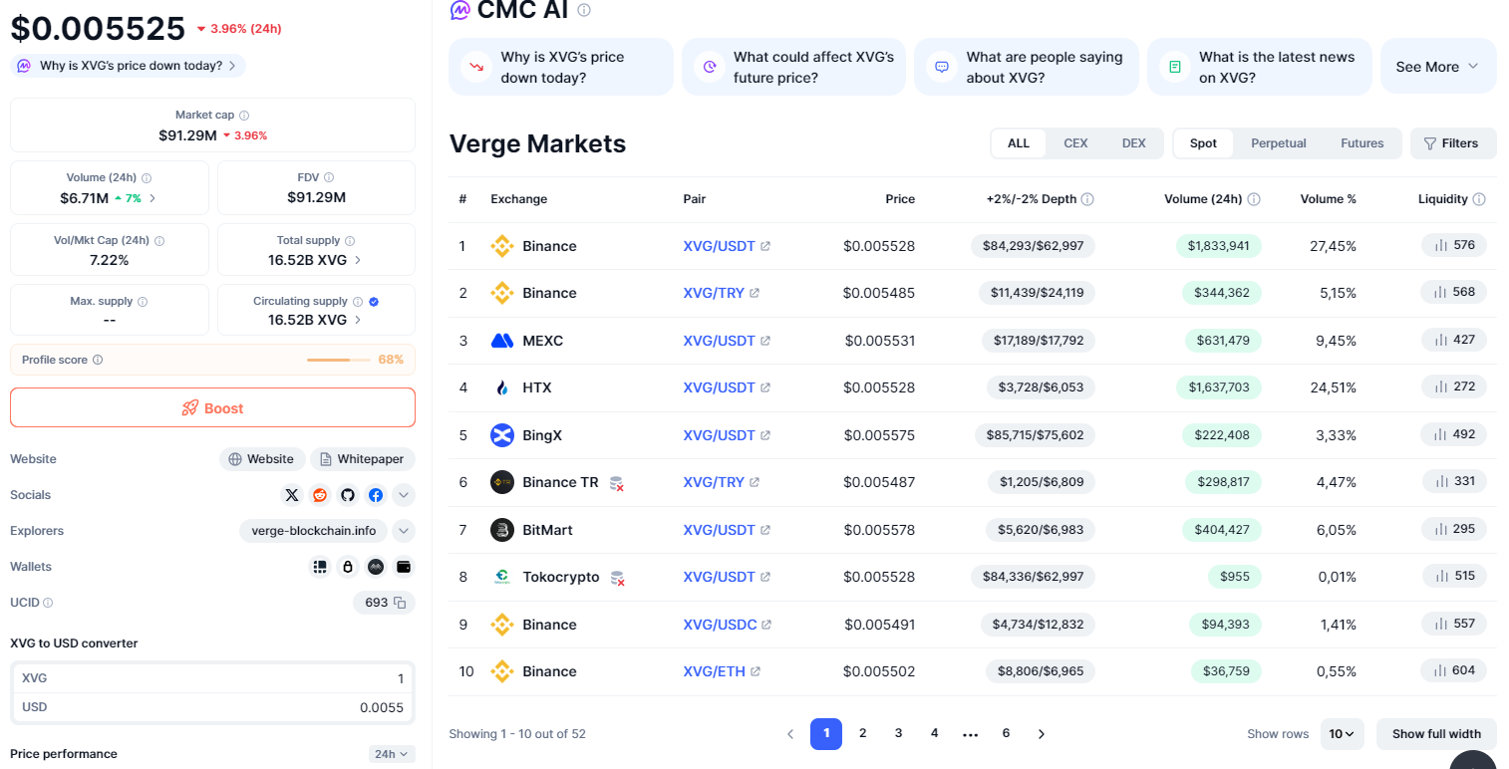
Task: Click the info icon beside CMC AI
Action: (584, 10)
